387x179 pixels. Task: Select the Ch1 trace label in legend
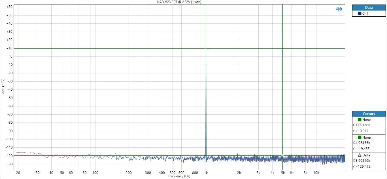(x=365, y=14)
